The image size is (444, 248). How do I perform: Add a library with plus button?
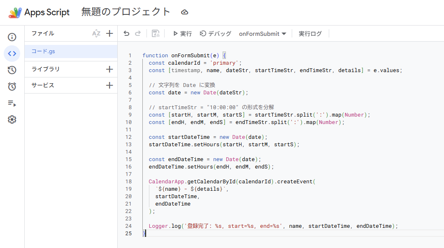pyautogui.click(x=109, y=69)
